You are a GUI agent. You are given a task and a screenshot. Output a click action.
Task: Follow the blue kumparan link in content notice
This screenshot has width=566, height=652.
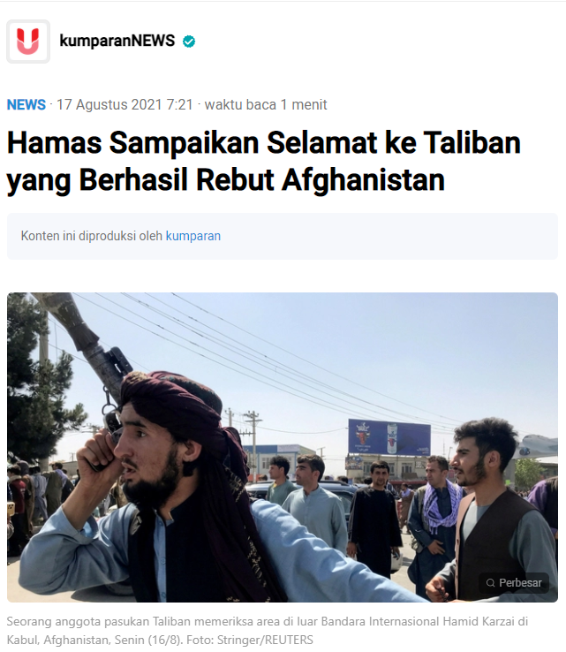pos(193,236)
